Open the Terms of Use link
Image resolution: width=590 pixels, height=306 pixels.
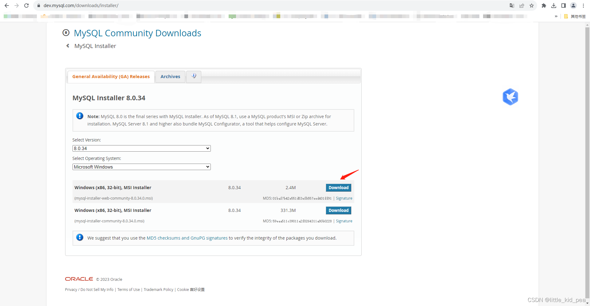pos(128,290)
